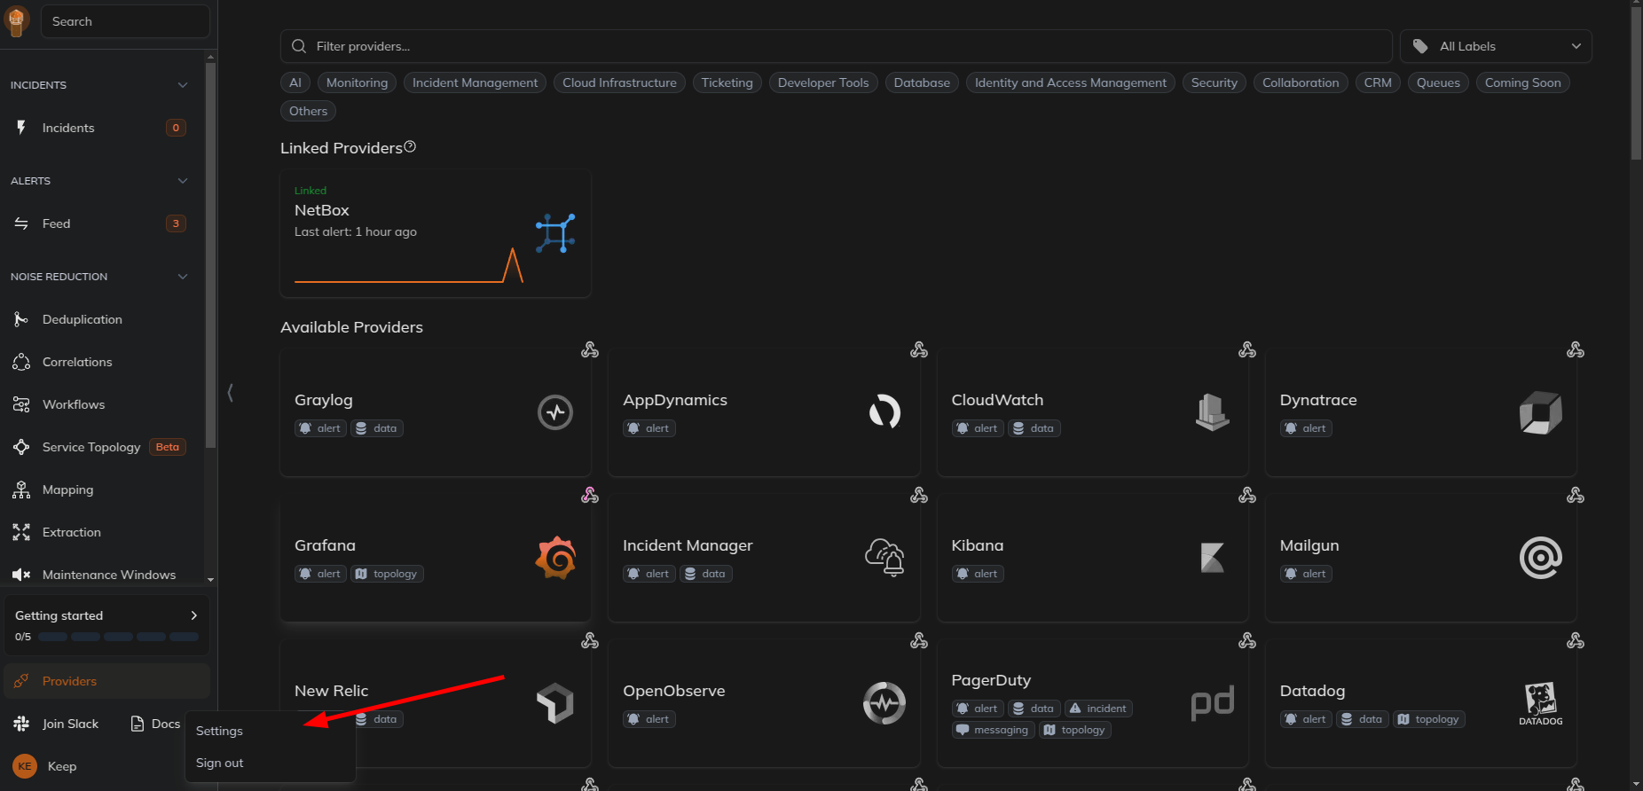Click the Keep logo icon
The width and height of the screenshot is (1643, 791).
point(16,20)
